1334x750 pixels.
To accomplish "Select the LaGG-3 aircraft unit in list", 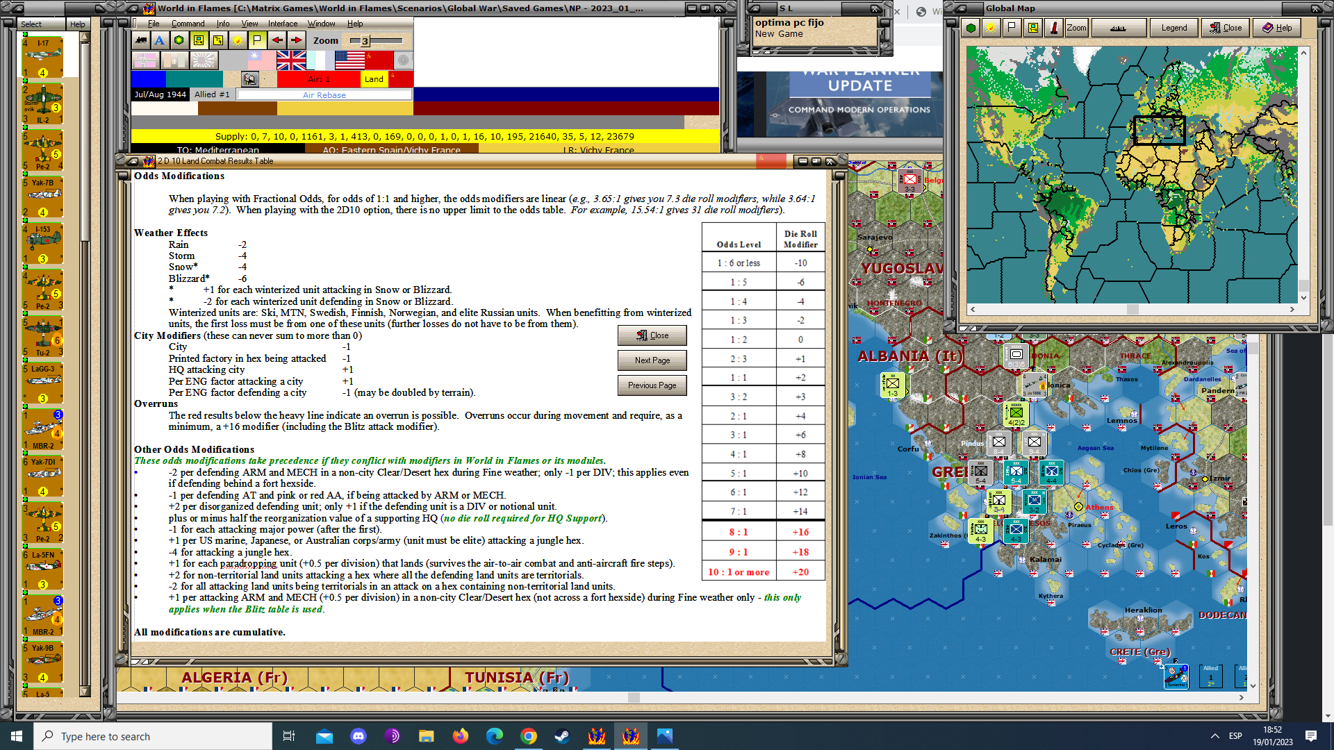I will coord(43,383).
